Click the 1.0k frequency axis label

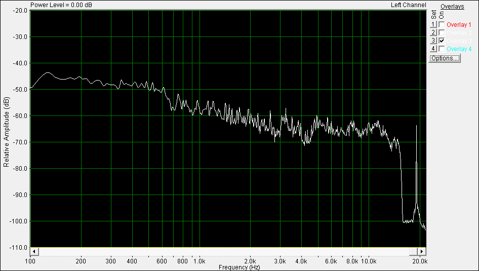(200, 261)
